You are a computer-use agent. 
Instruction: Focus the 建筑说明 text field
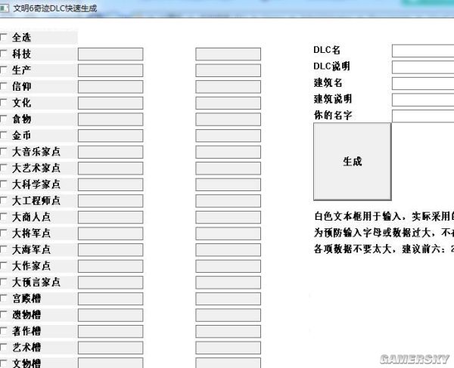pyautogui.click(x=423, y=100)
